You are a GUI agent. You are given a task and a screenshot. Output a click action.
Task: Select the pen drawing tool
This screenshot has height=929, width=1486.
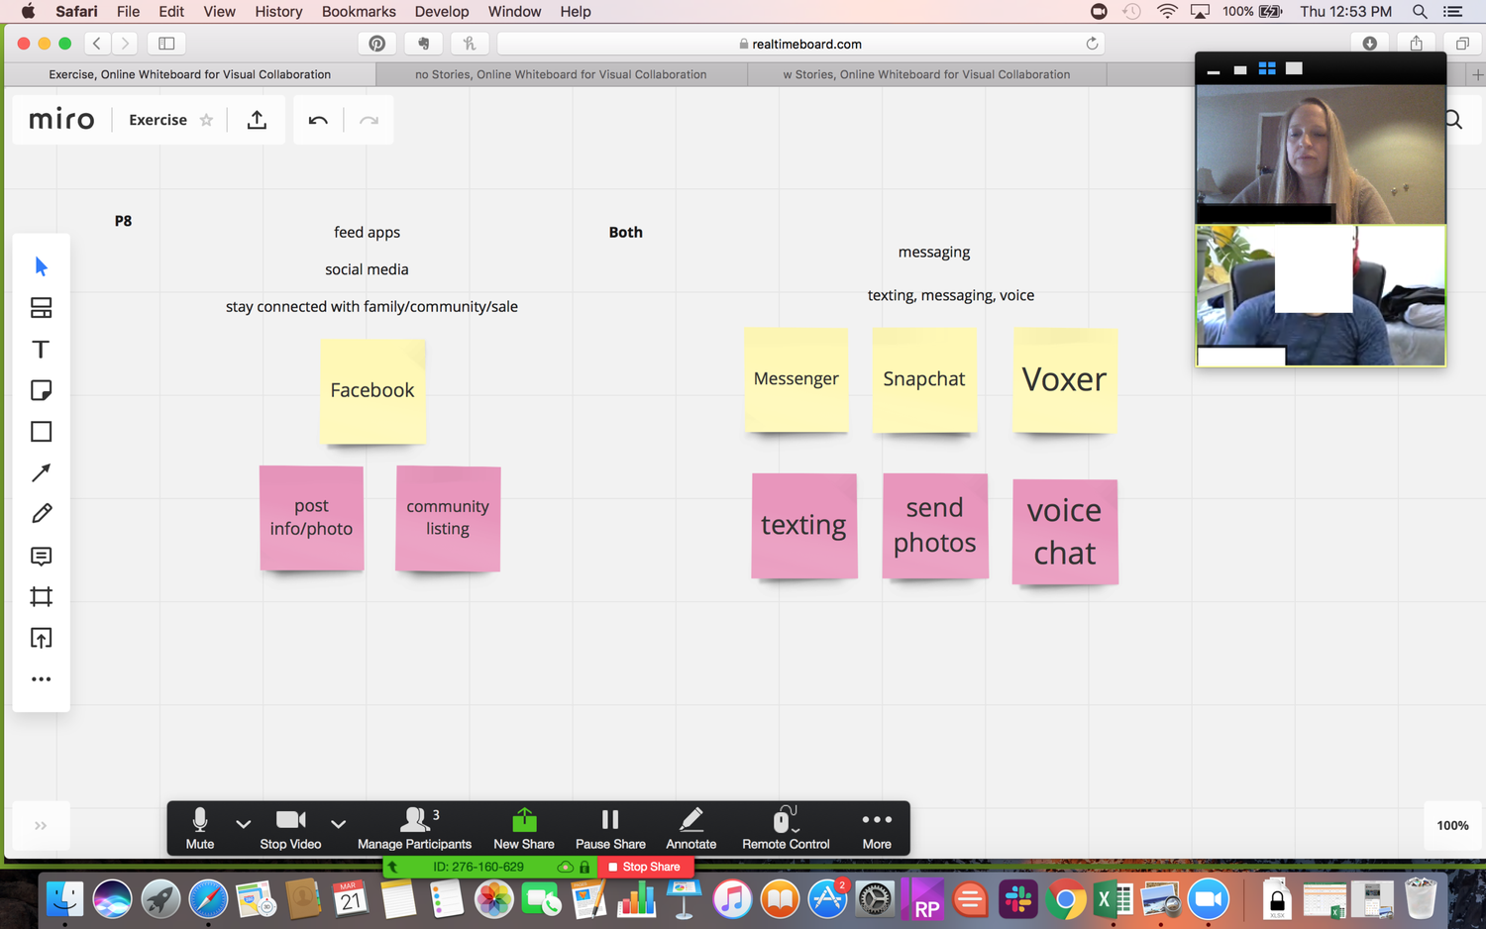pyautogui.click(x=41, y=513)
